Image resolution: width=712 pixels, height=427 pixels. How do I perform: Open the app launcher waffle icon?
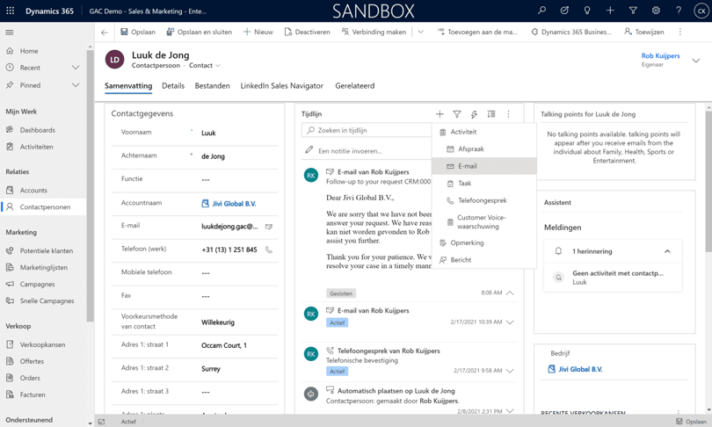coord(10,11)
